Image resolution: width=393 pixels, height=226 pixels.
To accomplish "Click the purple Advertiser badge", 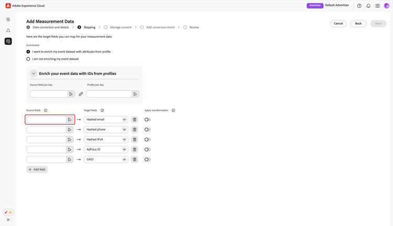I will point(315,6).
